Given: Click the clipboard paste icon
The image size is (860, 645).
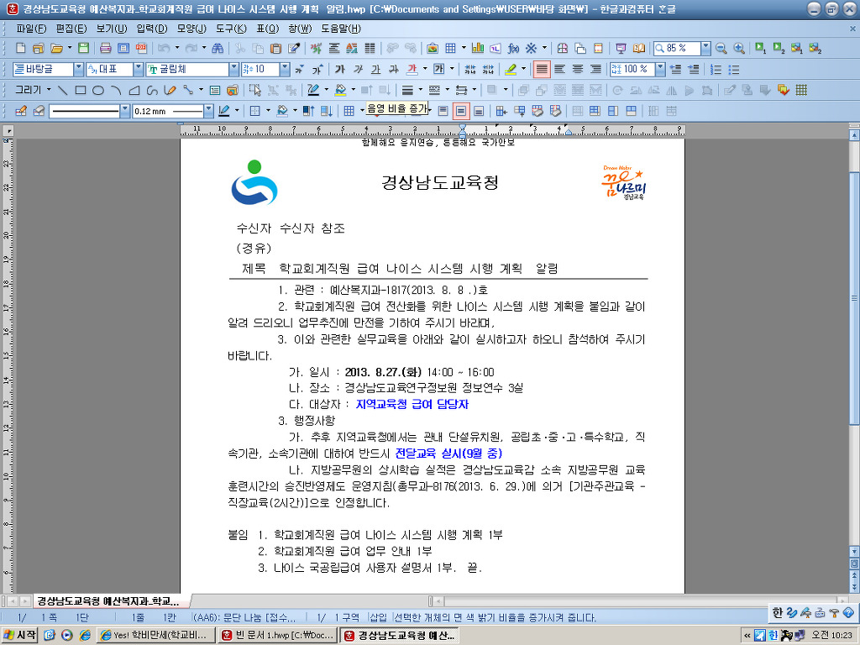Looking at the screenshot, I should coord(275,48).
